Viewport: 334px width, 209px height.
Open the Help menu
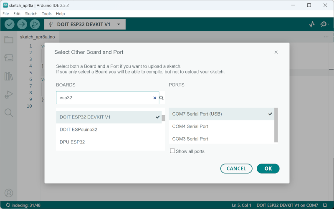pos(60,14)
